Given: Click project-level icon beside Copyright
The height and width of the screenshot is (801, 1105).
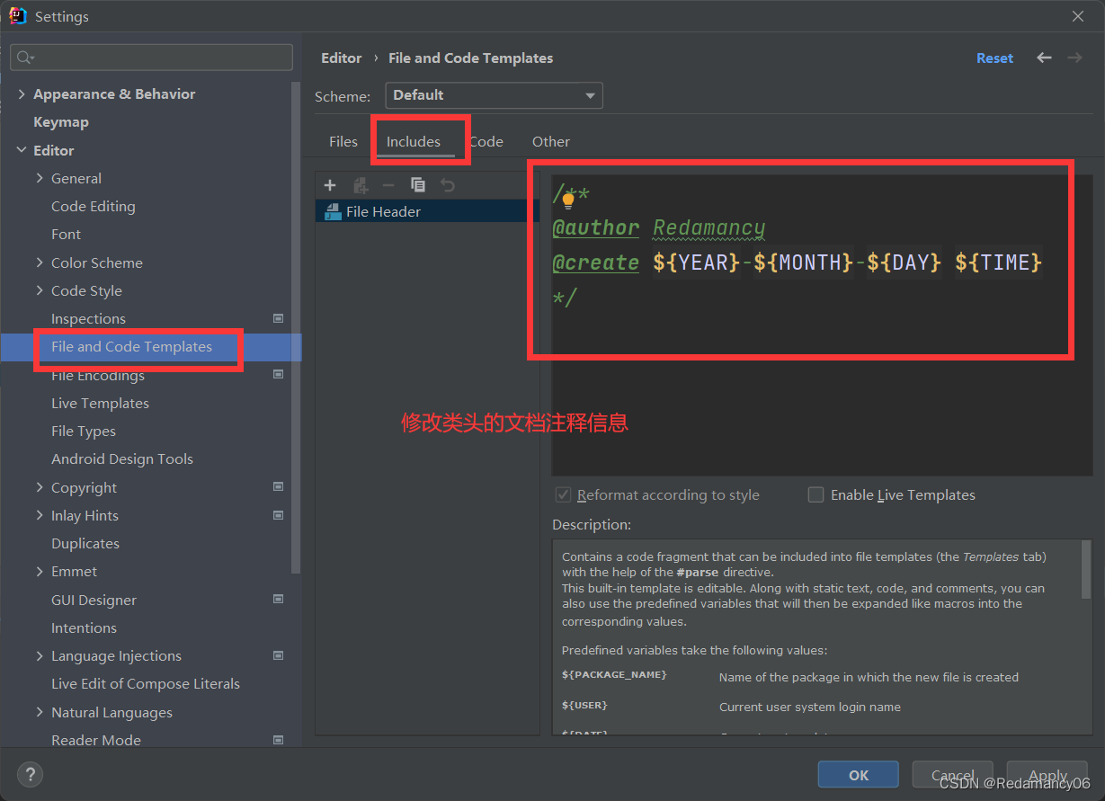Looking at the screenshot, I should click(x=278, y=486).
